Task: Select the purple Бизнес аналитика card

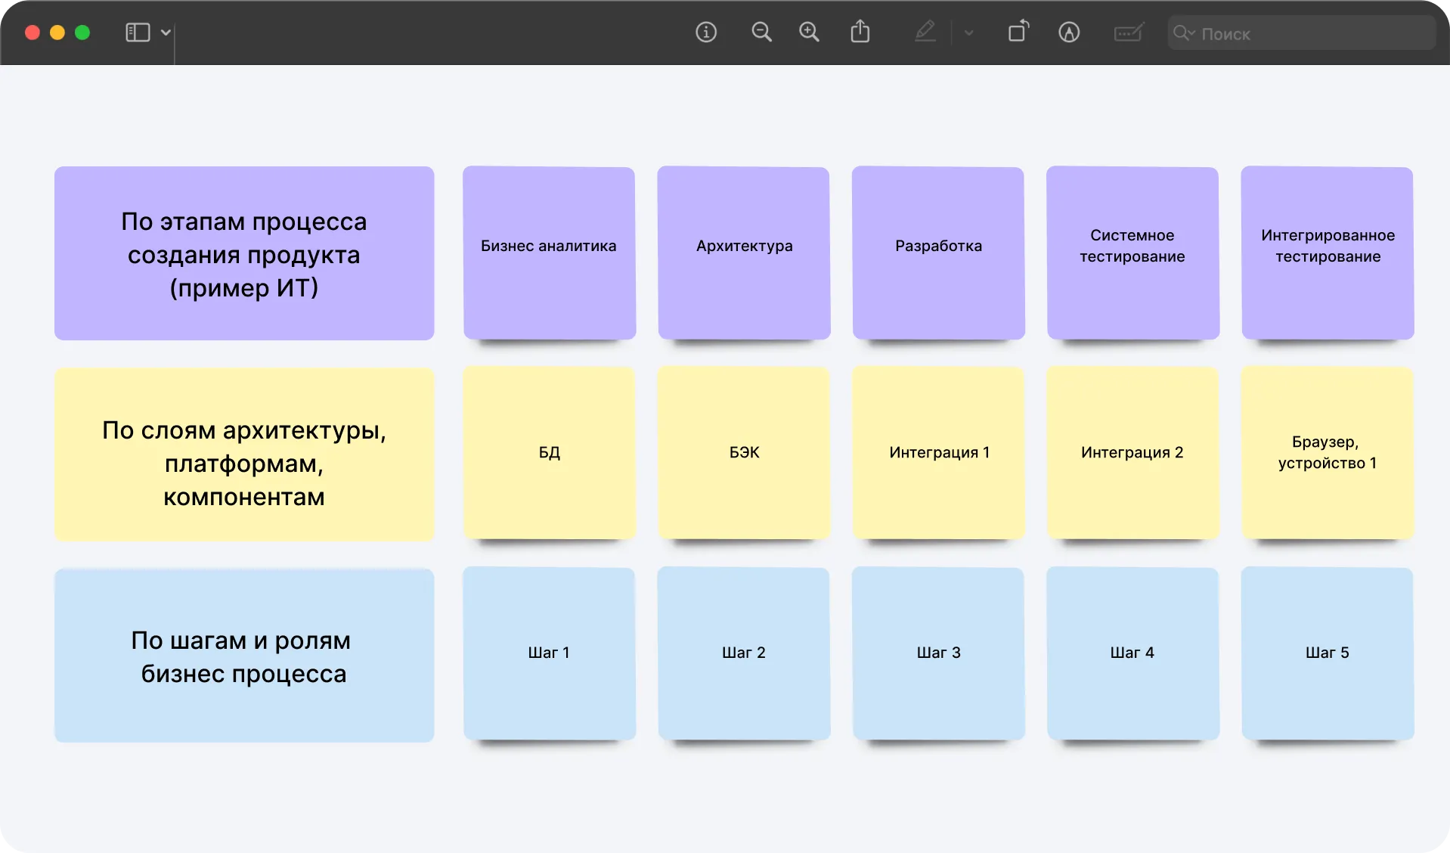Action: pyautogui.click(x=549, y=253)
